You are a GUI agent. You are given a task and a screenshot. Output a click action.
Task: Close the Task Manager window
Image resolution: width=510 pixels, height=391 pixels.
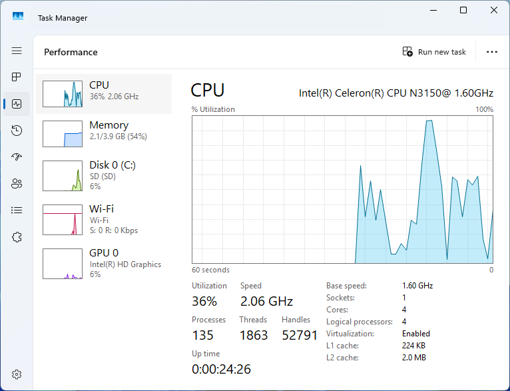[494, 10]
